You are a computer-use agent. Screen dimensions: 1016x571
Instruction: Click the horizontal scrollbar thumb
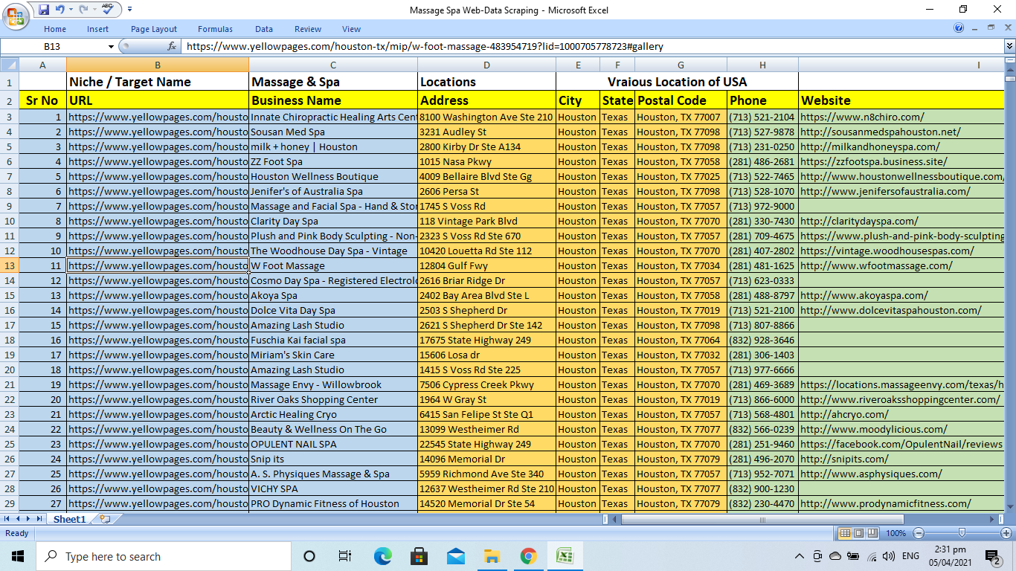coord(762,519)
